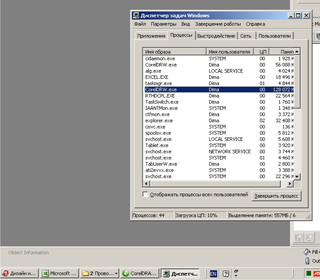Click the right layers button in the CorelDRAW docker
Viewport: 320px width, 280px height.
[x=309, y=237]
